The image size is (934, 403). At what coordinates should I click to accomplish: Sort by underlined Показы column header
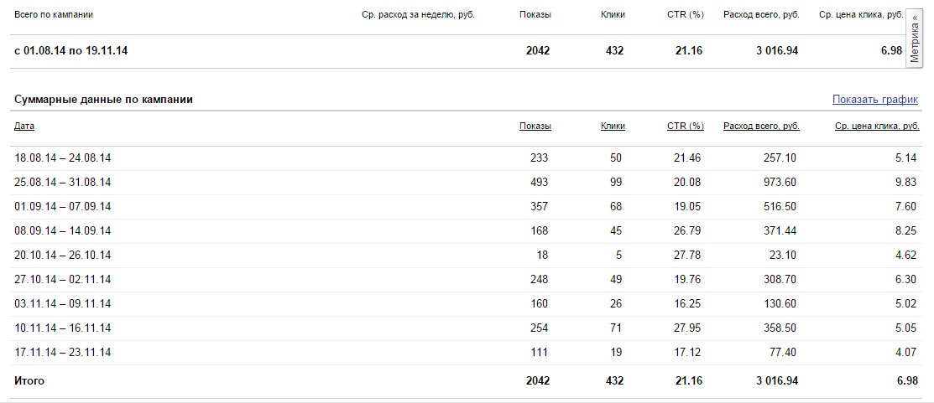click(535, 127)
